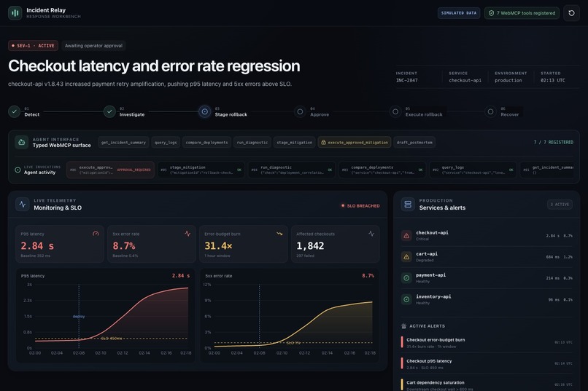588x391 pixels.
Task: Click the 8.7% error rate value
Action: tap(124, 246)
